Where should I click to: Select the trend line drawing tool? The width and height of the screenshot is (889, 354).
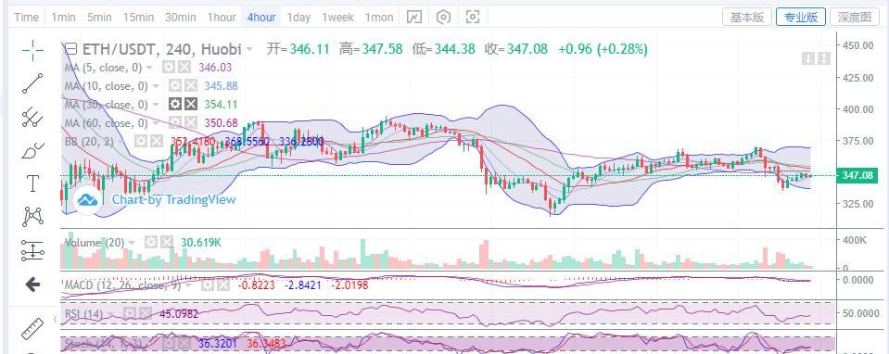coord(32,83)
